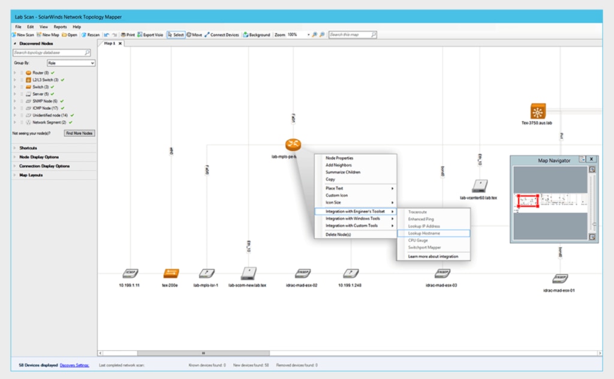The width and height of the screenshot is (614, 379).
Task: Print the current map
Action: 128,35
